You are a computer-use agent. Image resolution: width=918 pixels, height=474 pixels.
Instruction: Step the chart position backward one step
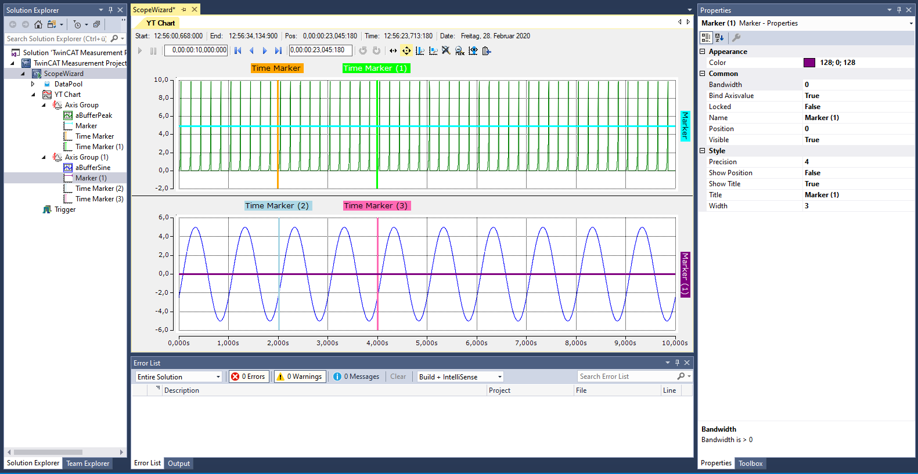(x=251, y=51)
